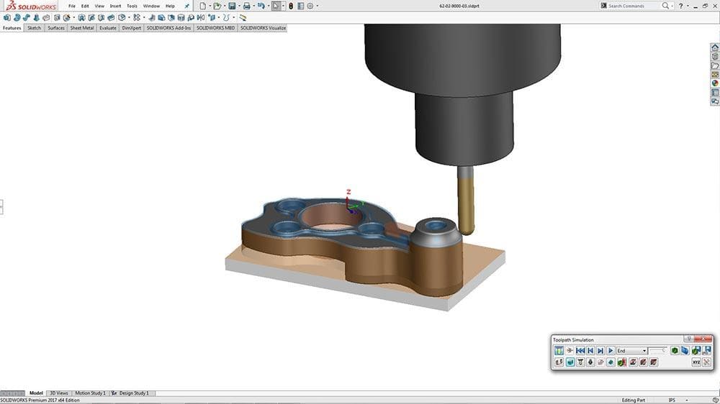
Task: Play the toolpath simulation
Action: pos(611,351)
